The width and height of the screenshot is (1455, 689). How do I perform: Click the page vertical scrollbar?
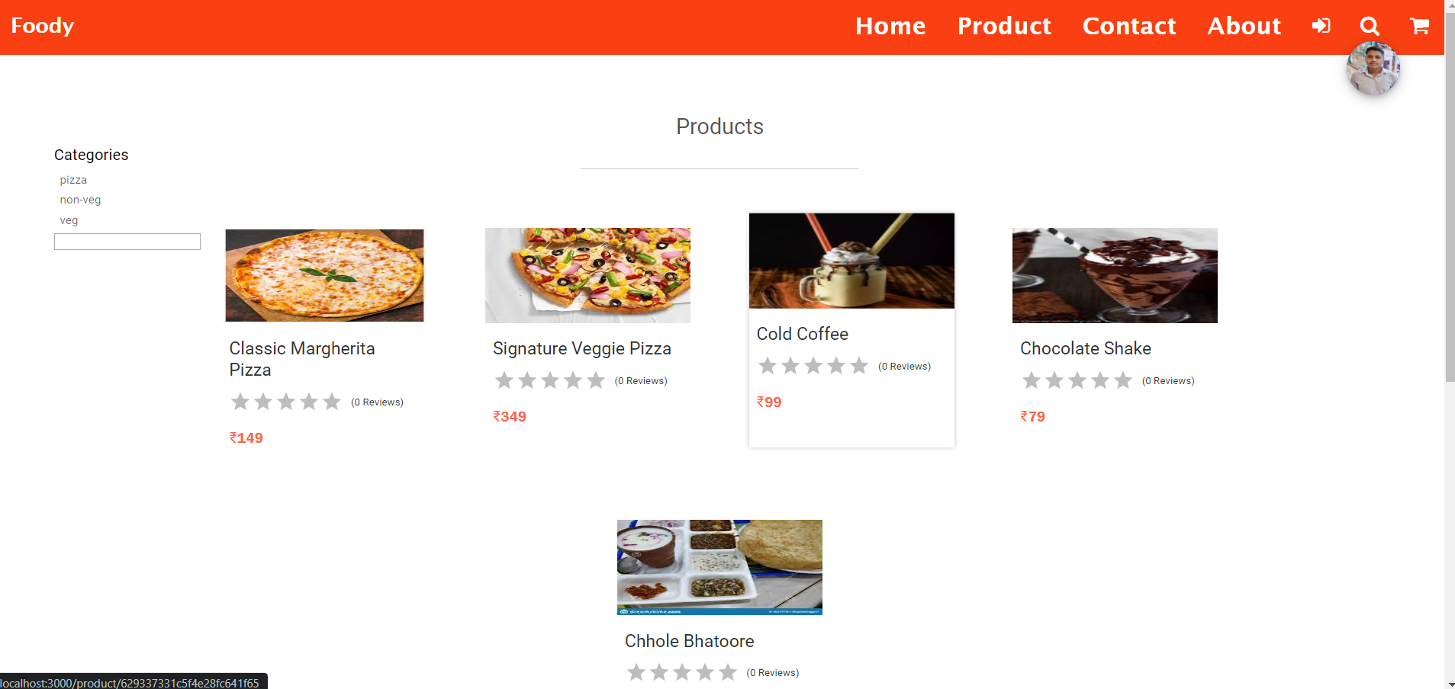1450,344
